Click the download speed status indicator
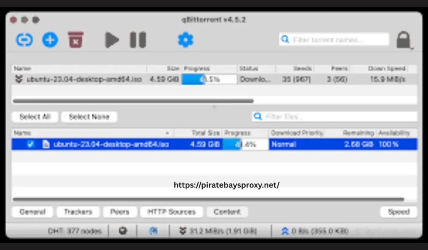Image resolution: width=428 pixels, height=250 pixels. [218, 231]
